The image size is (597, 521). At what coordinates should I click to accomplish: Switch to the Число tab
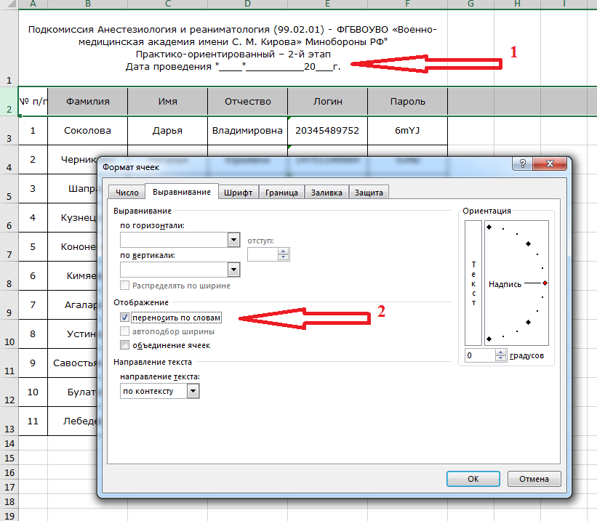click(127, 193)
